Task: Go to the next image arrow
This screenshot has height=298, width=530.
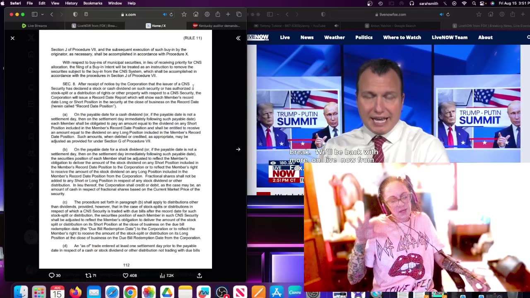Action: point(238,149)
